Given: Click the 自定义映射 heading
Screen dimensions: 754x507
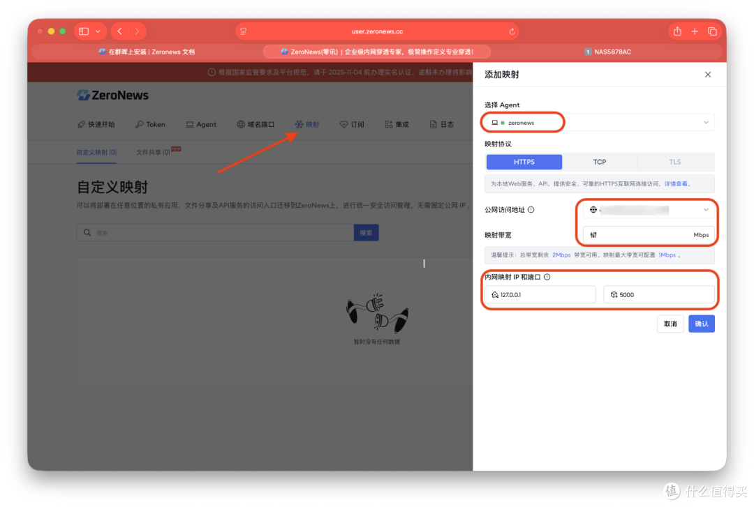Looking at the screenshot, I should 112,187.
